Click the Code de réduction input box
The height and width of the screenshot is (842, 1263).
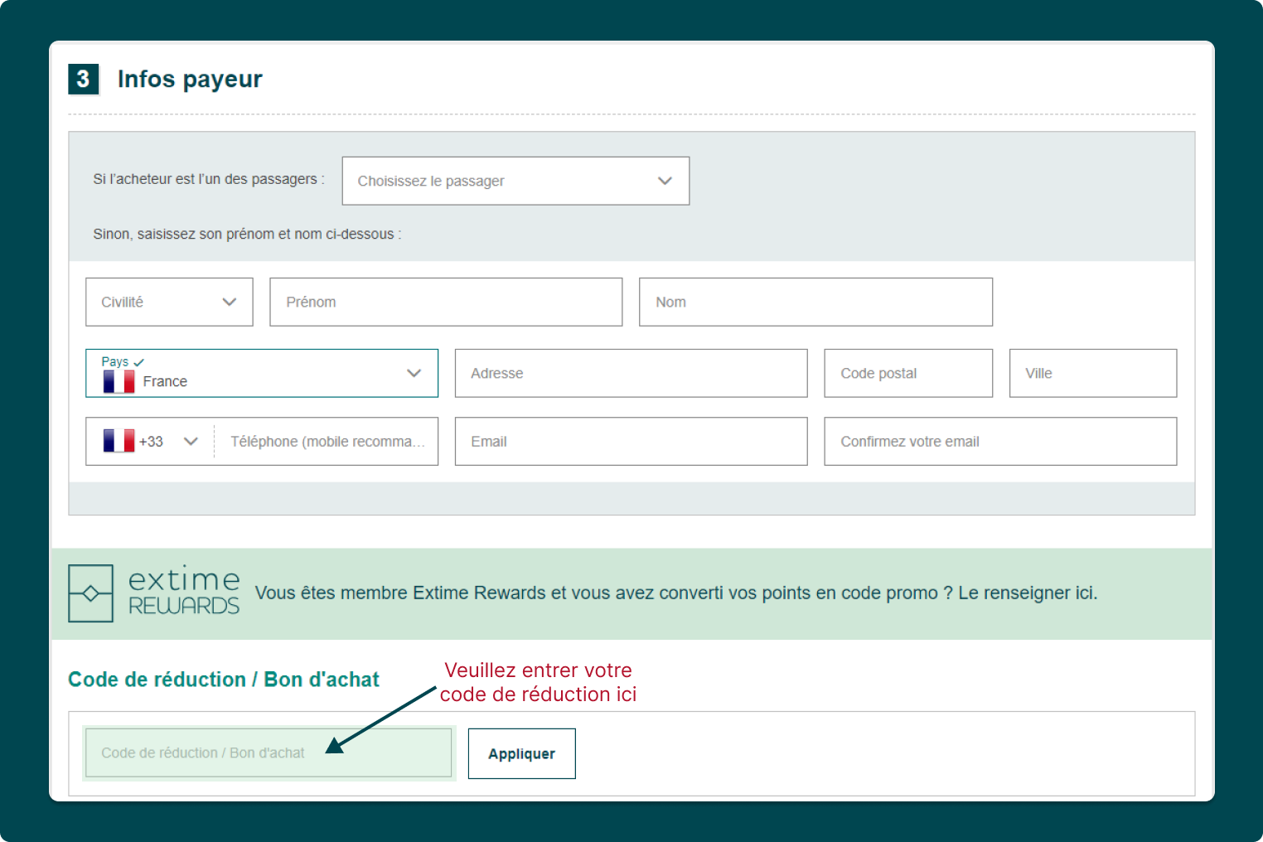pos(268,752)
